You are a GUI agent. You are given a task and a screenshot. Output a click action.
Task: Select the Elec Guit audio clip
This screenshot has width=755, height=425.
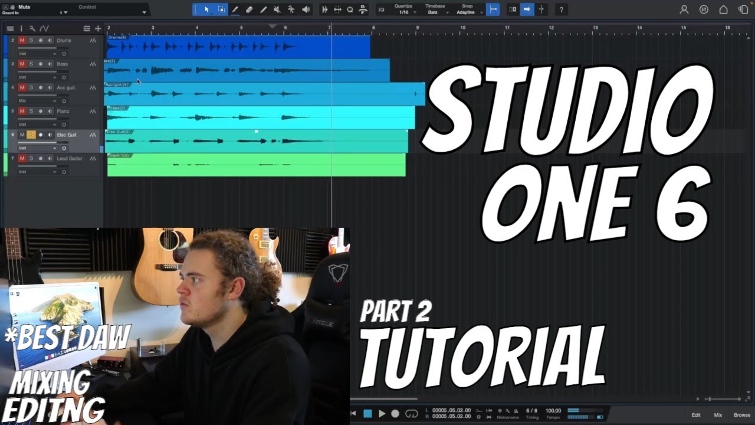256,141
